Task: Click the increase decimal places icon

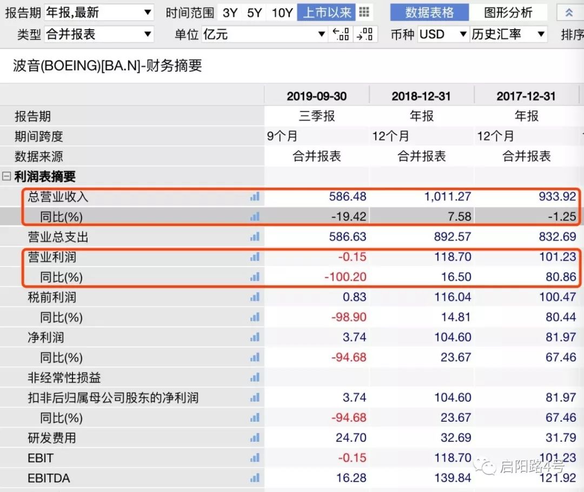Action: (364, 34)
